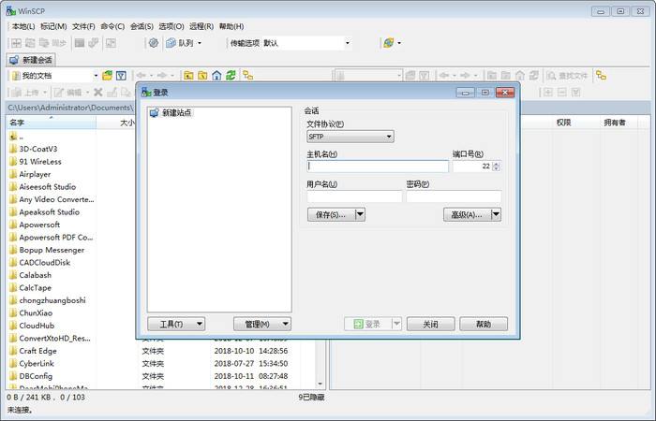The width and height of the screenshot is (656, 421).
Task: Click the Upload (上传) toolbar button
Action: 26,93
